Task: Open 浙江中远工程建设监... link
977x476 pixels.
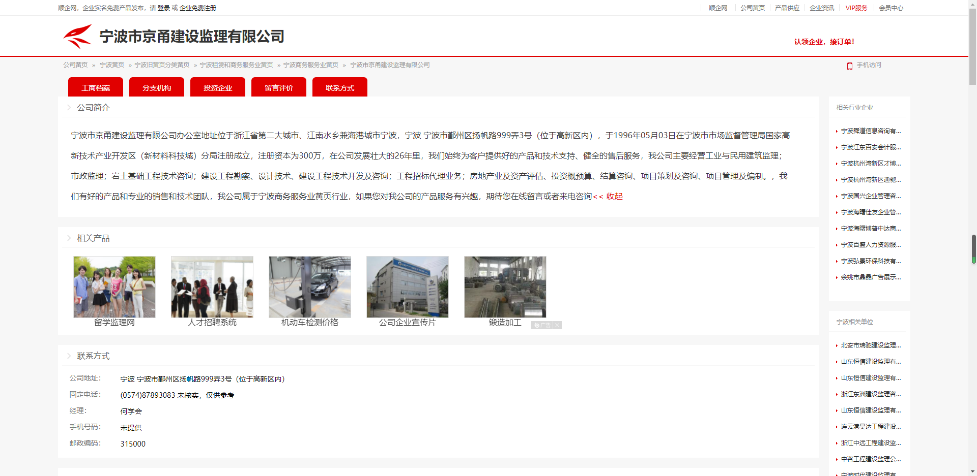Action: [x=871, y=443]
